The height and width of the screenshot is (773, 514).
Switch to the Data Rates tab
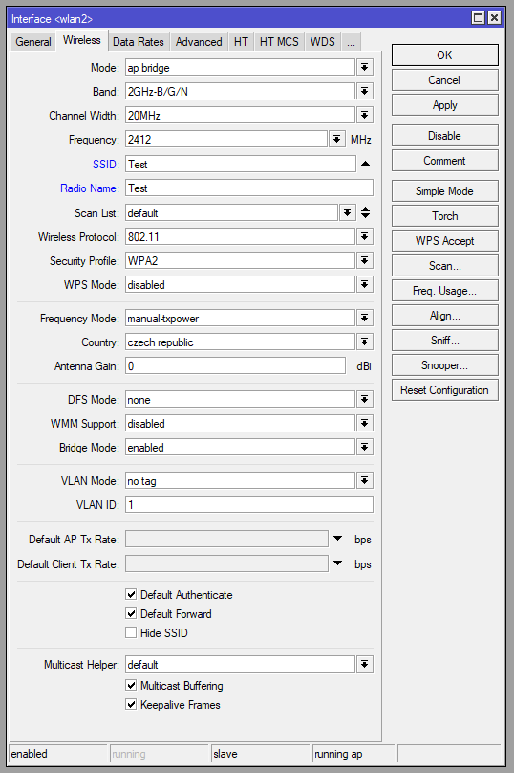[x=139, y=42]
